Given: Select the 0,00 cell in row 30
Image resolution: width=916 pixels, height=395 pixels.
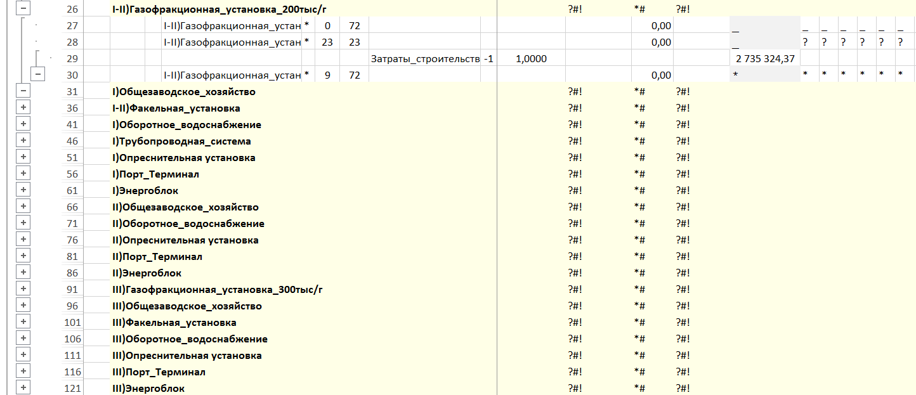Looking at the screenshot, I should pyautogui.click(x=652, y=75).
